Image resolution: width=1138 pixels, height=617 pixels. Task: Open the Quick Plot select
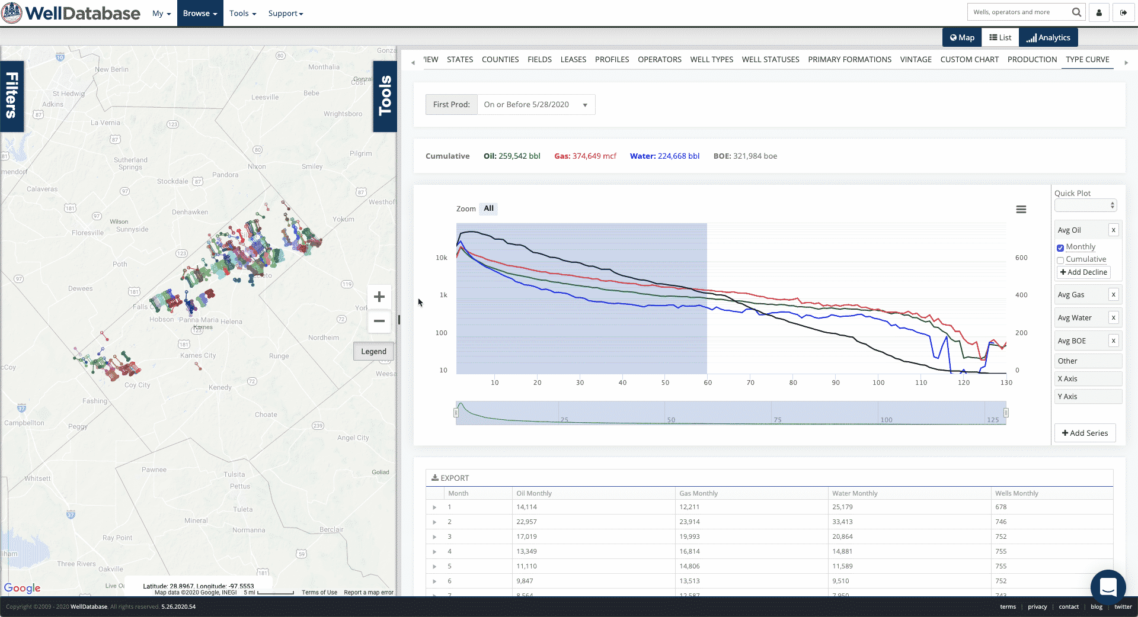(1085, 205)
